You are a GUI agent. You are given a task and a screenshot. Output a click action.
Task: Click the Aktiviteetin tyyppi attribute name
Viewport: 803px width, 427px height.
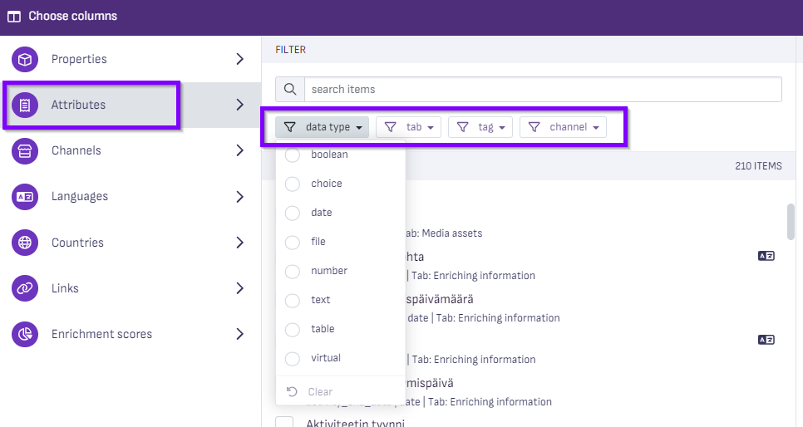356,423
